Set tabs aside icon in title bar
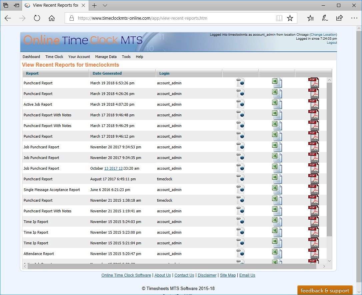Viewport: 362px width, 295px height. (16, 5)
